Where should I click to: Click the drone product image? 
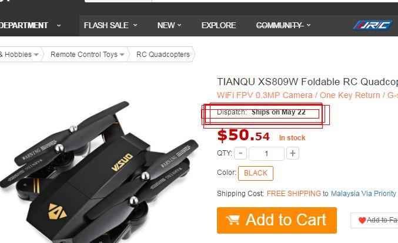click(99, 173)
